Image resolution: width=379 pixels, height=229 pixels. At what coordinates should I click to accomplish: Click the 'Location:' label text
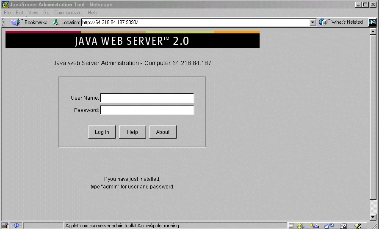click(70, 22)
